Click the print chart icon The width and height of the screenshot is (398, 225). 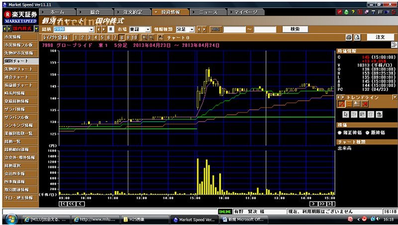point(349,37)
